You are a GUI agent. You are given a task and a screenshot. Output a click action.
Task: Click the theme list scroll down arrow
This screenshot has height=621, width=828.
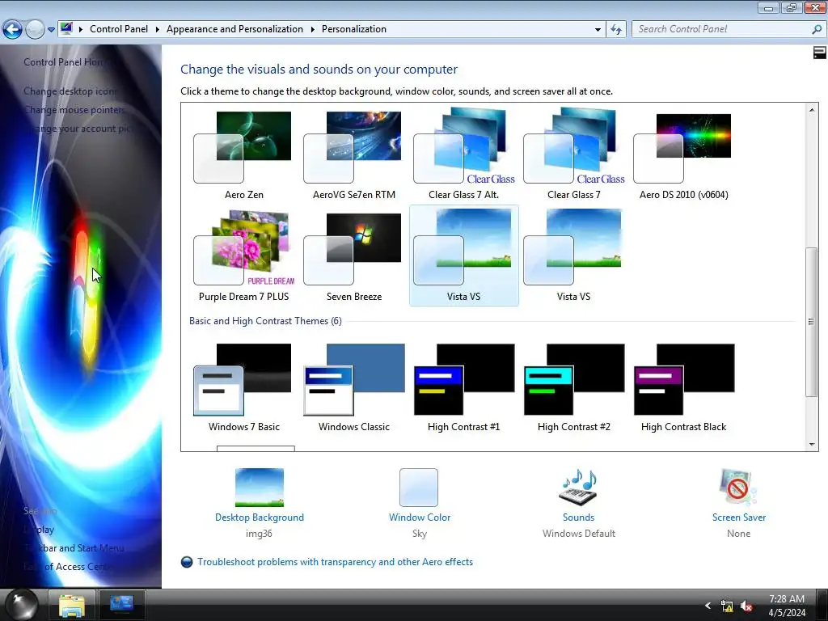coord(812,445)
